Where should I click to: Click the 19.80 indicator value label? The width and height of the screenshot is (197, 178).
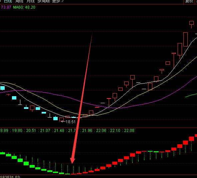coord(17,131)
